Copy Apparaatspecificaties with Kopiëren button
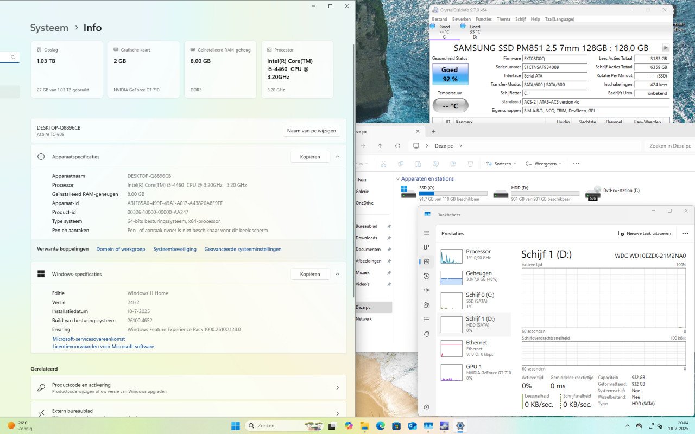This screenshot has height=434, width=695. [x=310, y=157]
